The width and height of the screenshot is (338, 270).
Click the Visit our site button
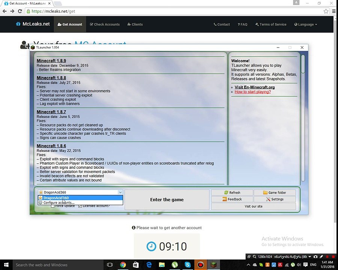click(253, 206)
